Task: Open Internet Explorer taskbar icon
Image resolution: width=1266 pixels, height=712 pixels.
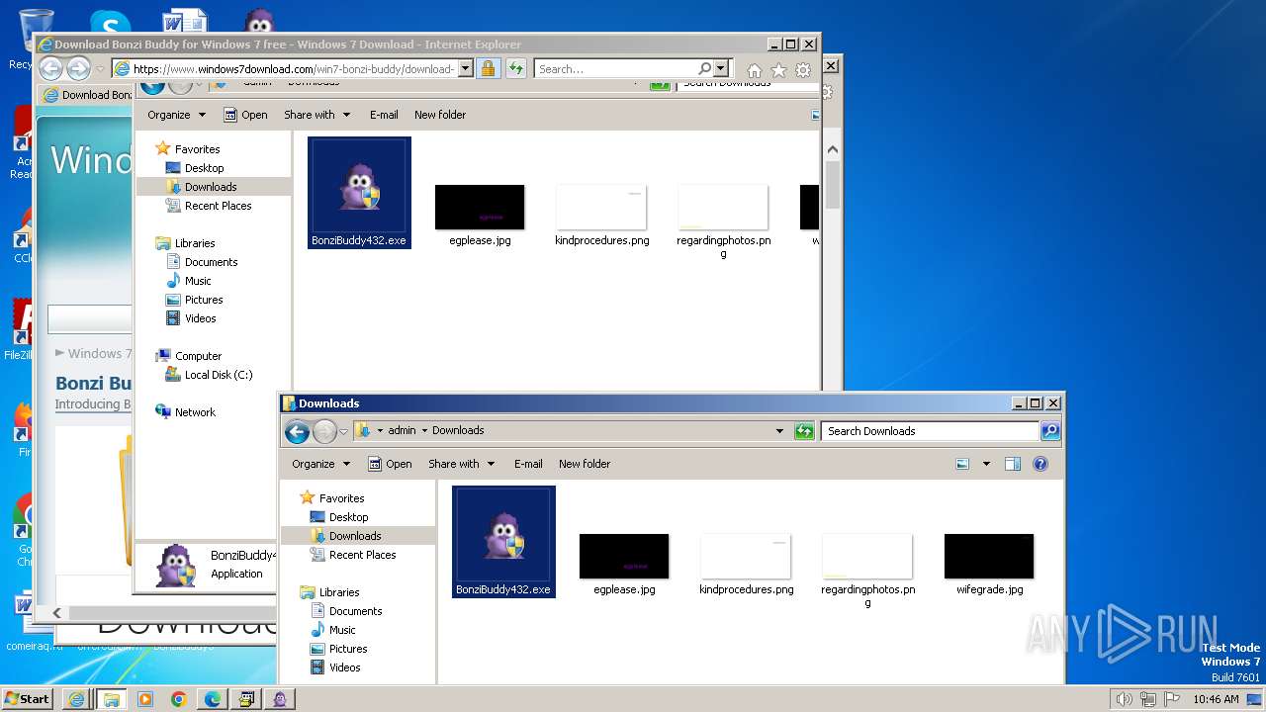Action: pyautogui.click(x=75, y=699)
